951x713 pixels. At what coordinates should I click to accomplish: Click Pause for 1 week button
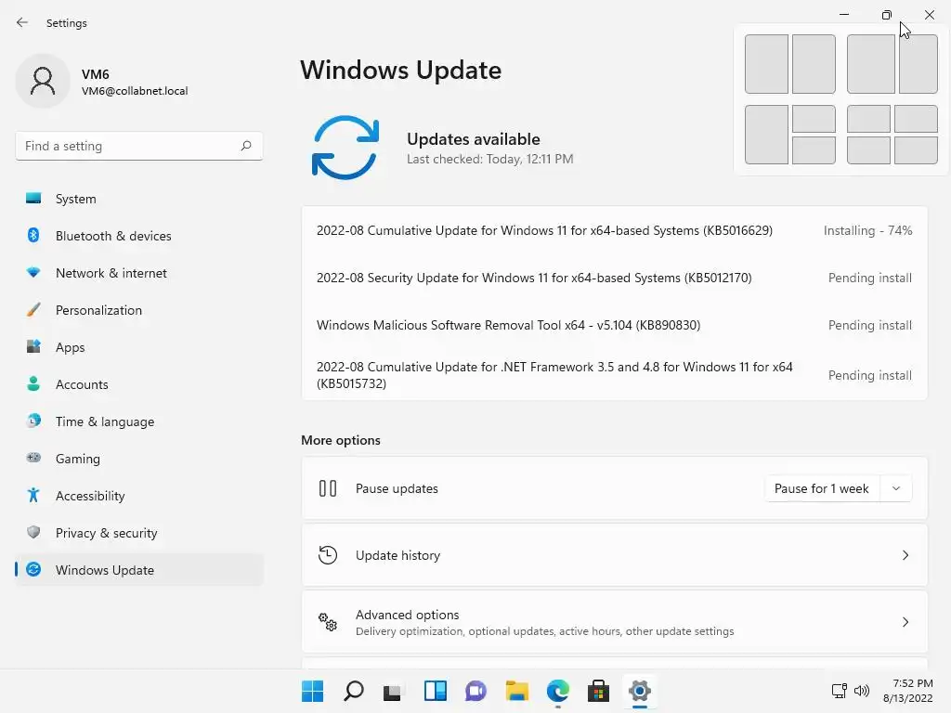[x=821, y=488]
